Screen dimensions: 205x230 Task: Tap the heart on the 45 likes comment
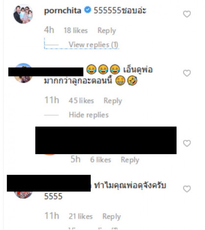tap(187, 73)
